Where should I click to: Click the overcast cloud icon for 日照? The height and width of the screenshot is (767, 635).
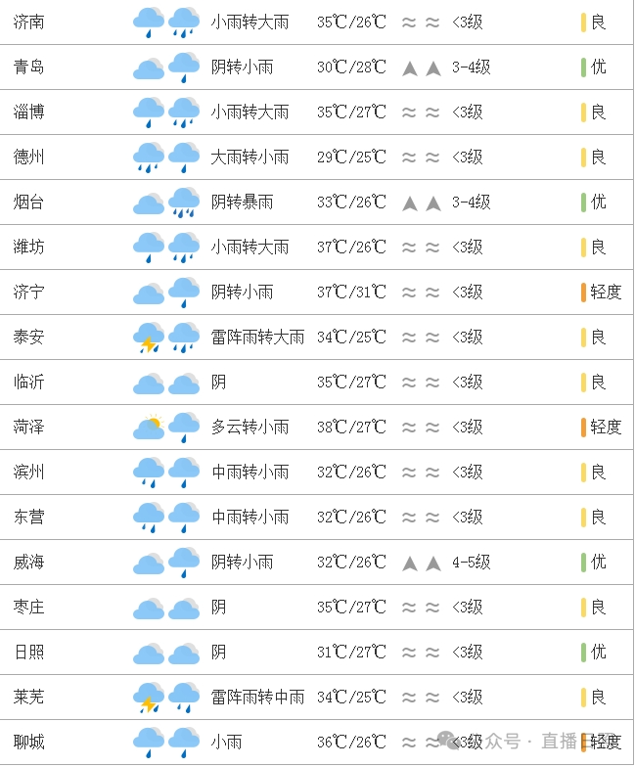point(149,653)
